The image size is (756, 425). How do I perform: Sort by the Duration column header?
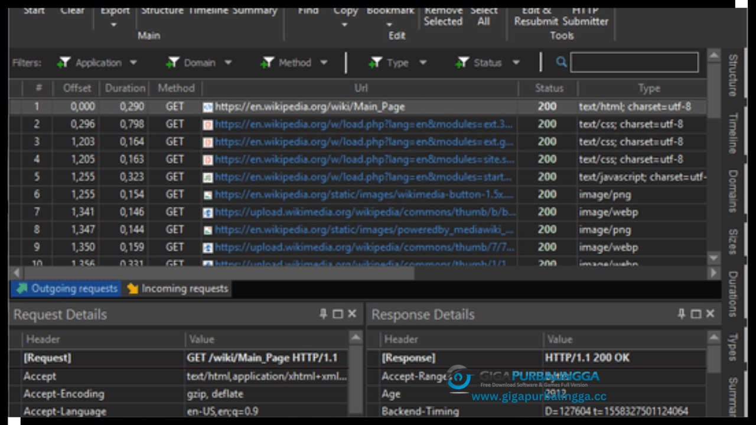[125, 88]
